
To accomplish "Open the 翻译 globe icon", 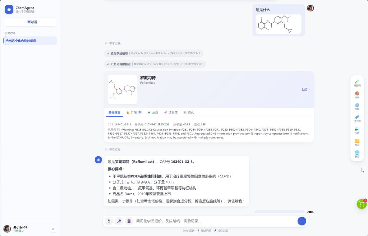I will [x=357, y=154].
